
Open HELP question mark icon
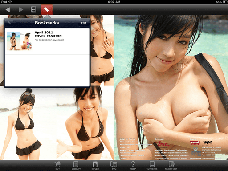pyautogui.click(x=133, y=166)
